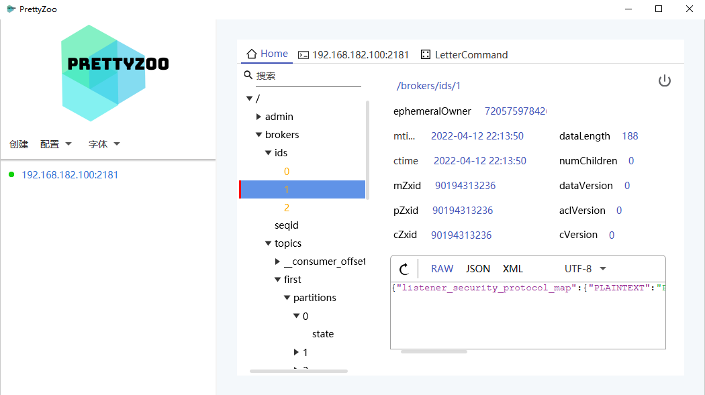Switch data view to XML
The image size is (705, 395).
pyautogui.click(x=512, y=269)
